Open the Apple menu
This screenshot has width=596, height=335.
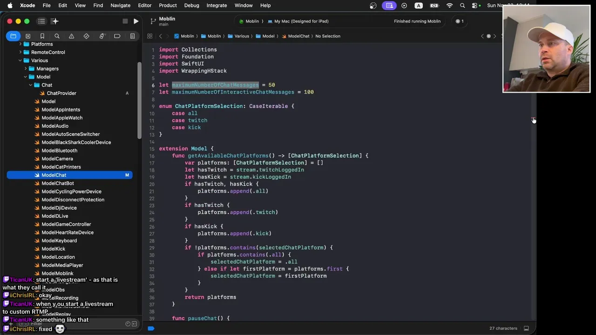tap(10, 6)
